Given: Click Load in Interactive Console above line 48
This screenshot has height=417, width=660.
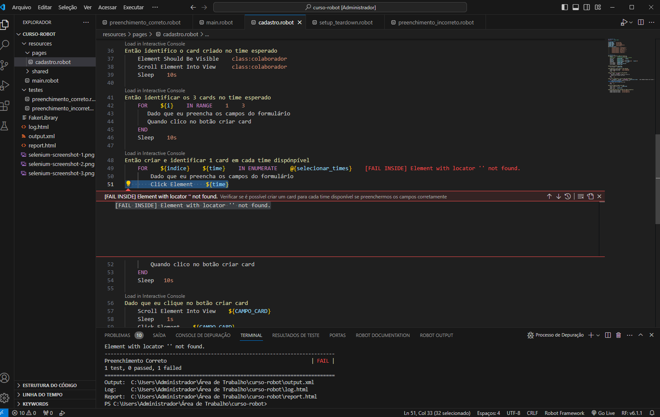Looking at the screenshot, I should point(155,153).
